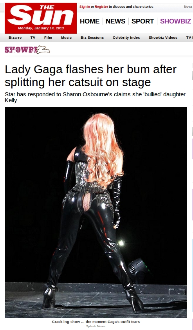Open the Sign in link

(x=85, y=7)
